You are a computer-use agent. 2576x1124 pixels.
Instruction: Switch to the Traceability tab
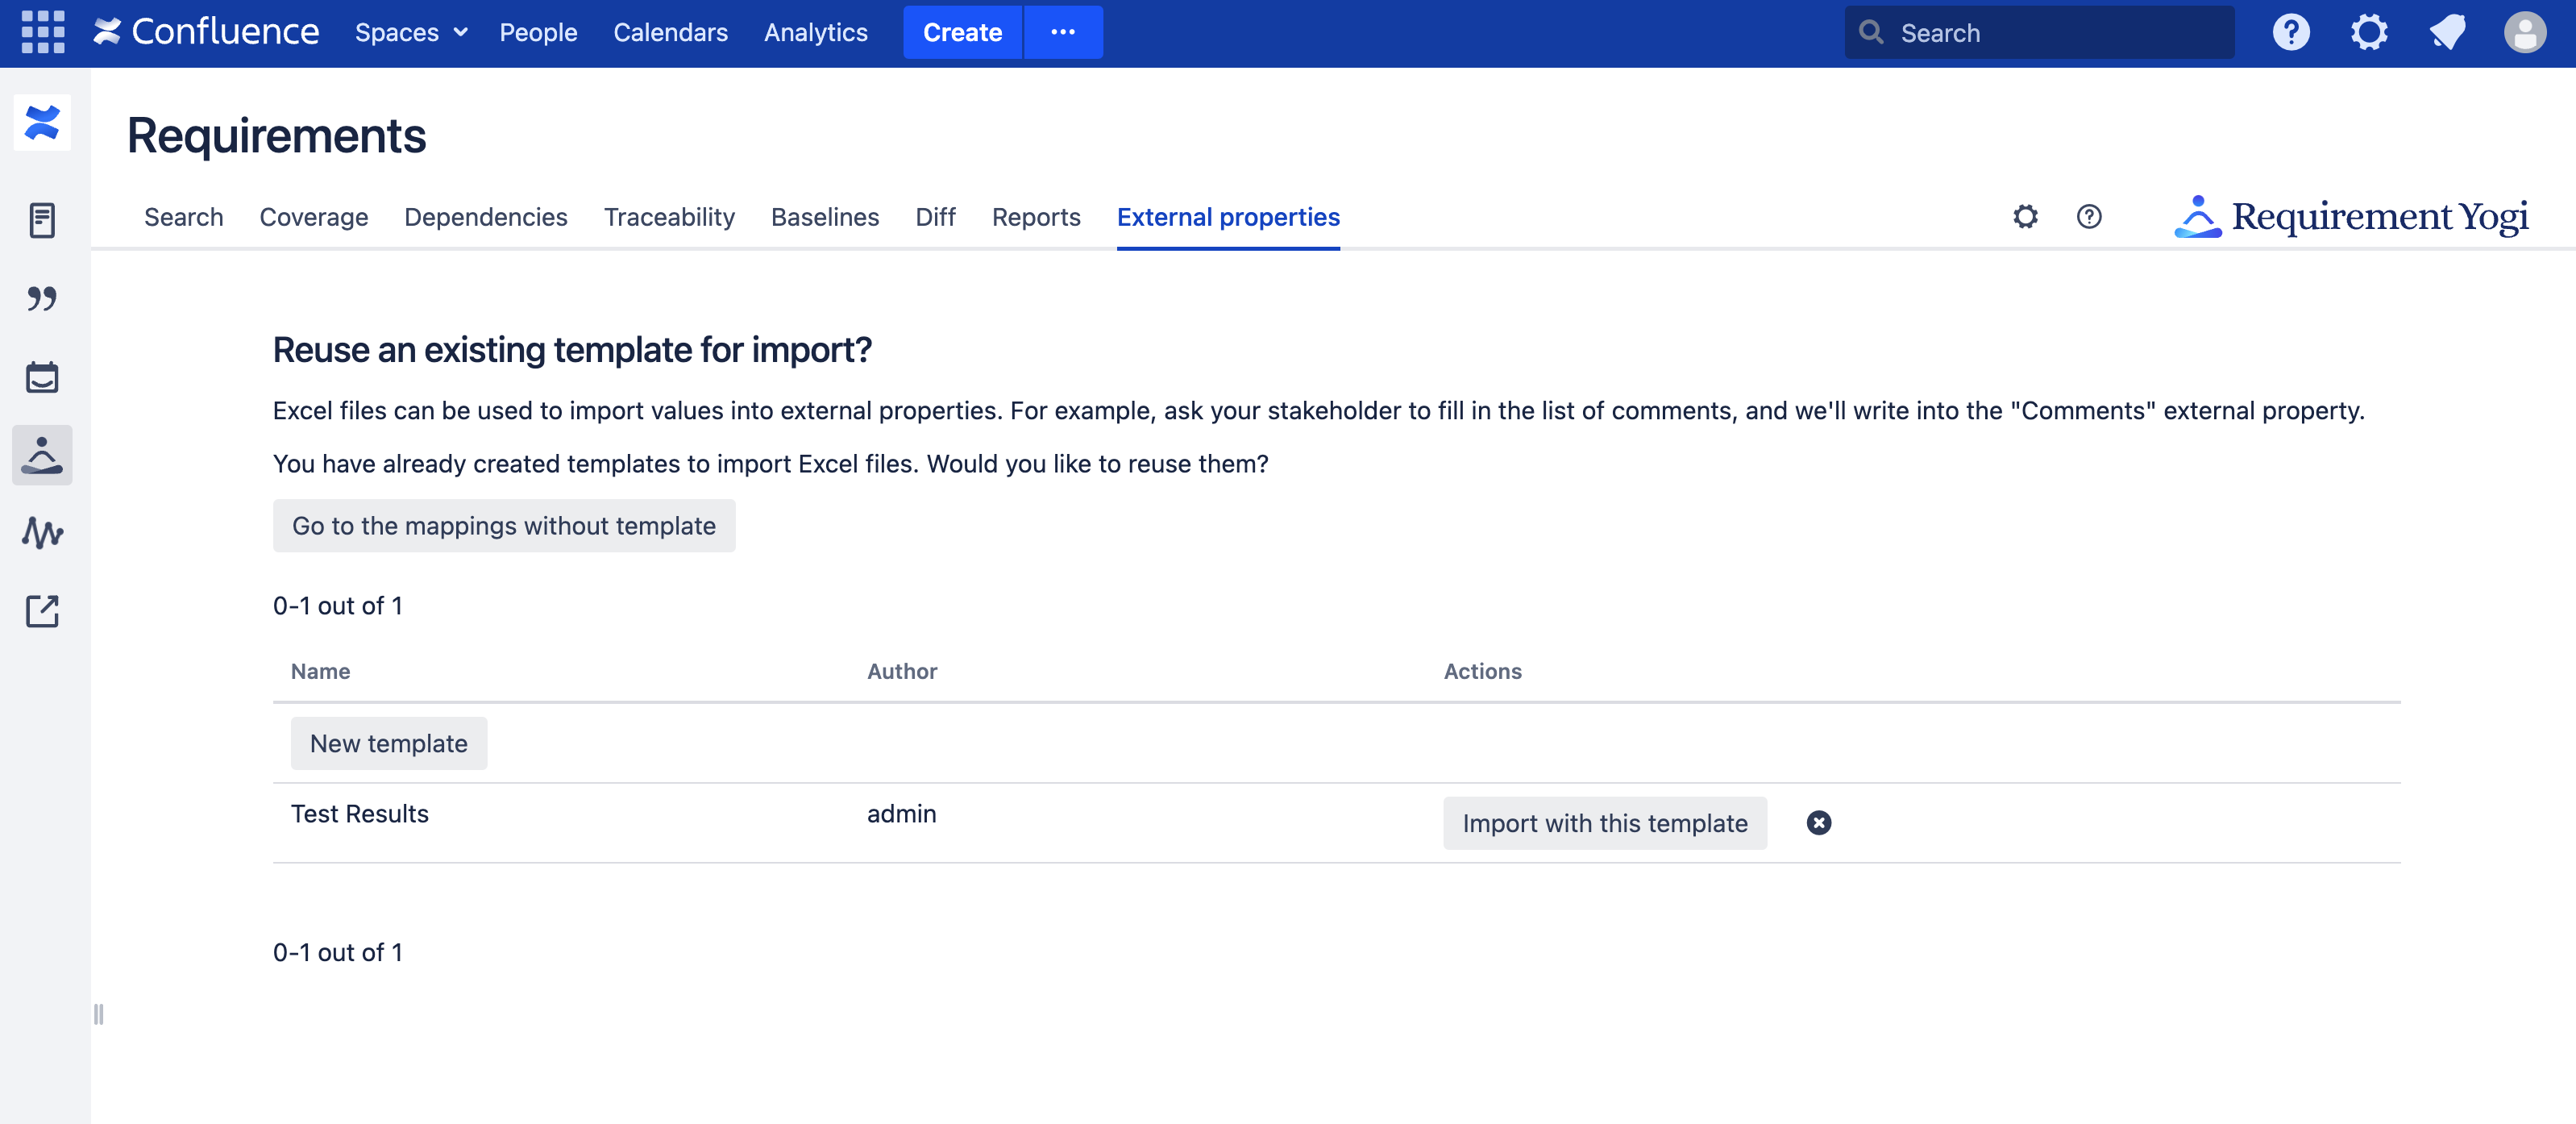click(669, 217)
